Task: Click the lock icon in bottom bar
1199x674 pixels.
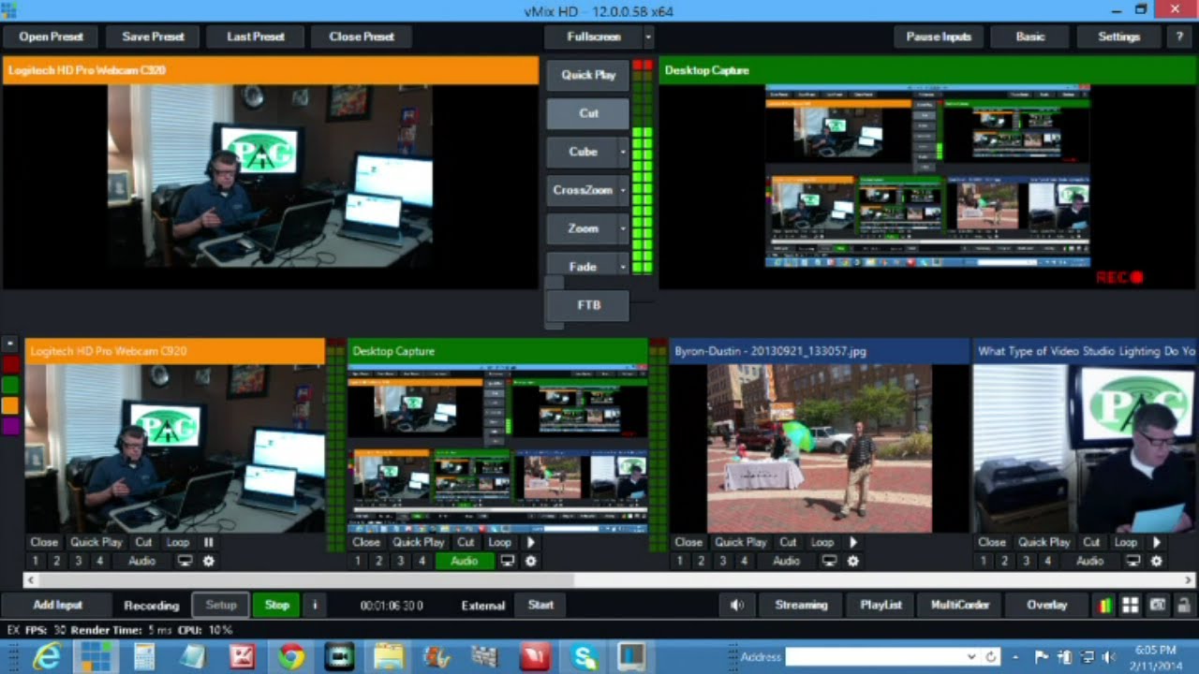Action: pyautogui.click(x=1183, y=605)
